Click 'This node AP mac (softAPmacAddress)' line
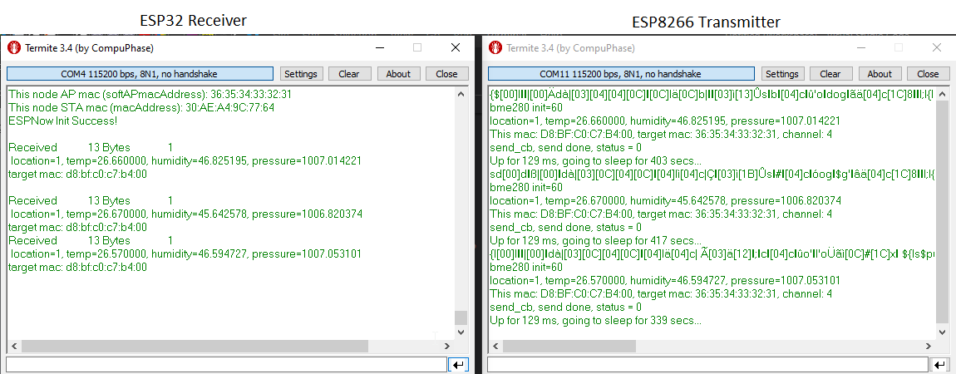The image size is (956, 374). (150, 95)
